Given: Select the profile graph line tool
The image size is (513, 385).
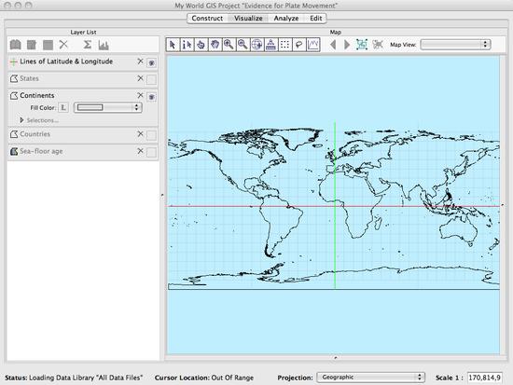Looking at the screenshot, I should click(x=313, y=45).
